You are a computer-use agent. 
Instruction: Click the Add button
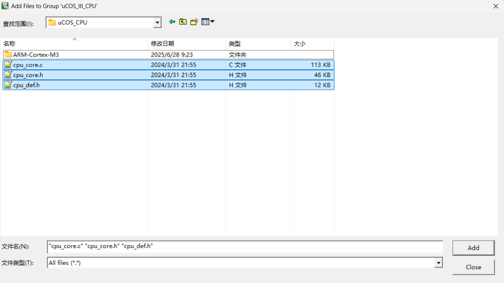click(473, 248)
